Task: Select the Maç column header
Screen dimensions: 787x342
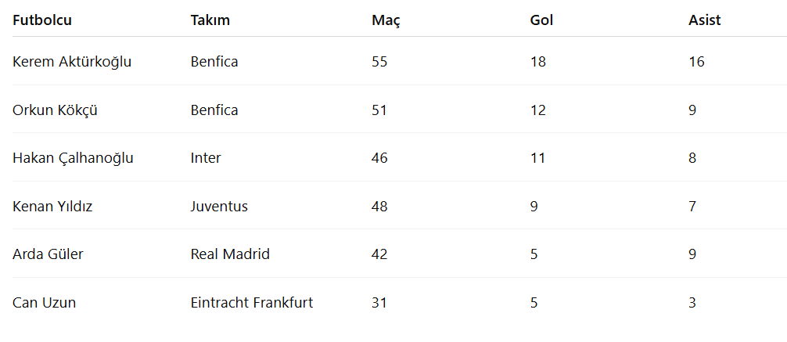Action: pos(386,20)
